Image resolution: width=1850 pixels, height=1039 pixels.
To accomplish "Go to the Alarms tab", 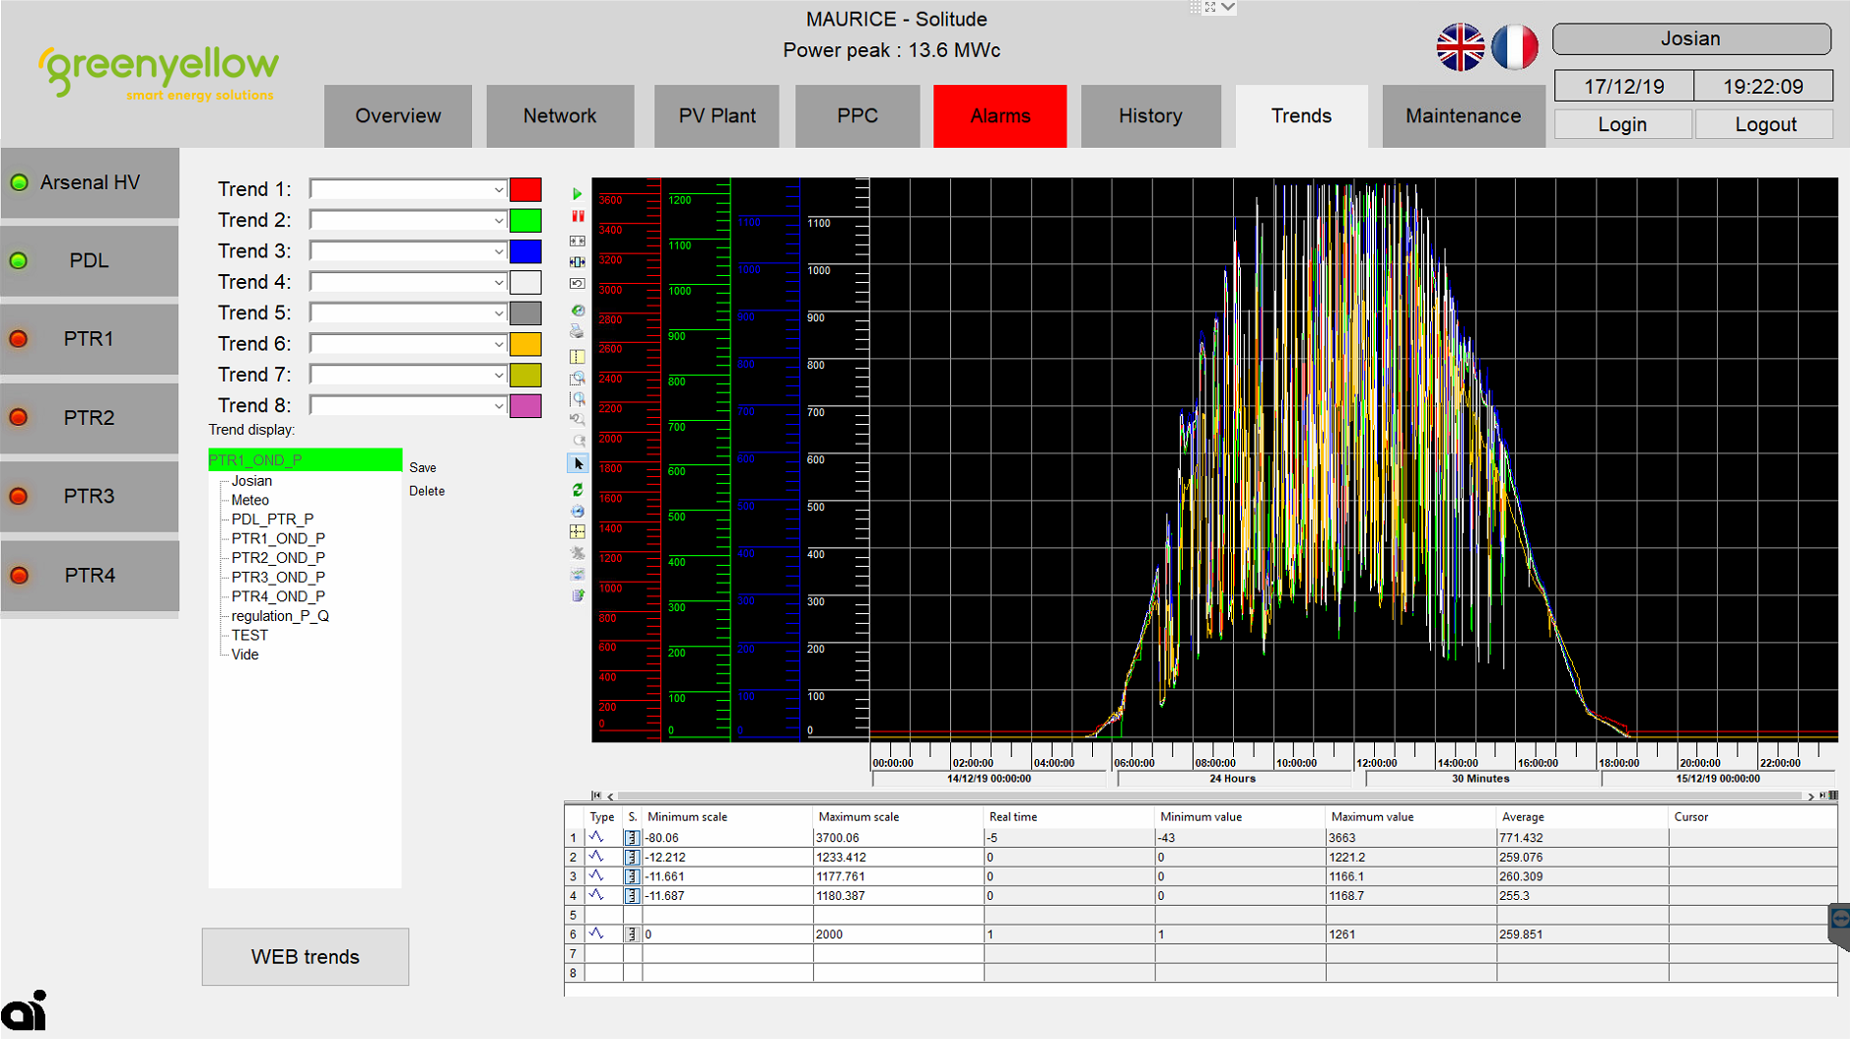I will coord(999,116).
